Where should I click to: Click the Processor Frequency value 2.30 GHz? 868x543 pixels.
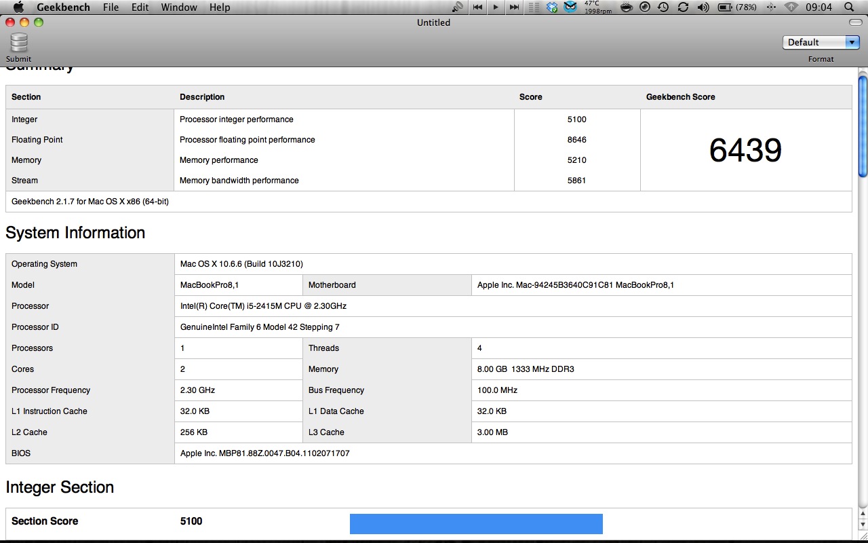point(198,390)
